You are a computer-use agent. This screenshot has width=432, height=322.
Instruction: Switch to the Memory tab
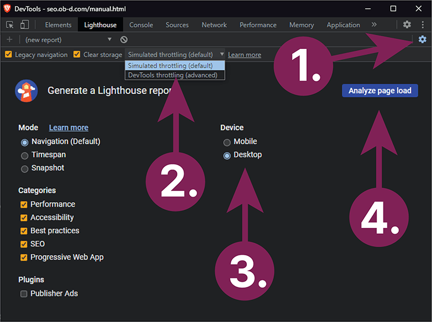(x=301, y=25)
